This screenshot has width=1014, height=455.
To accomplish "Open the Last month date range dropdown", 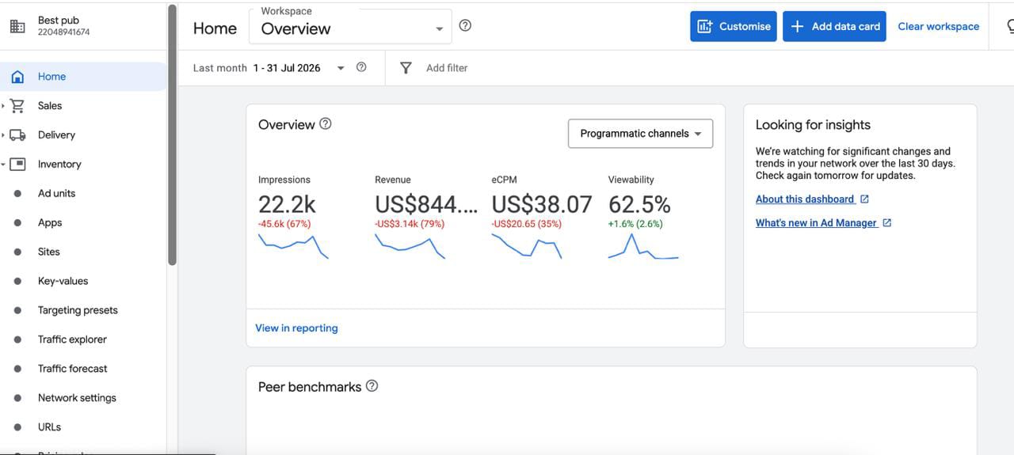I will 269,68.
